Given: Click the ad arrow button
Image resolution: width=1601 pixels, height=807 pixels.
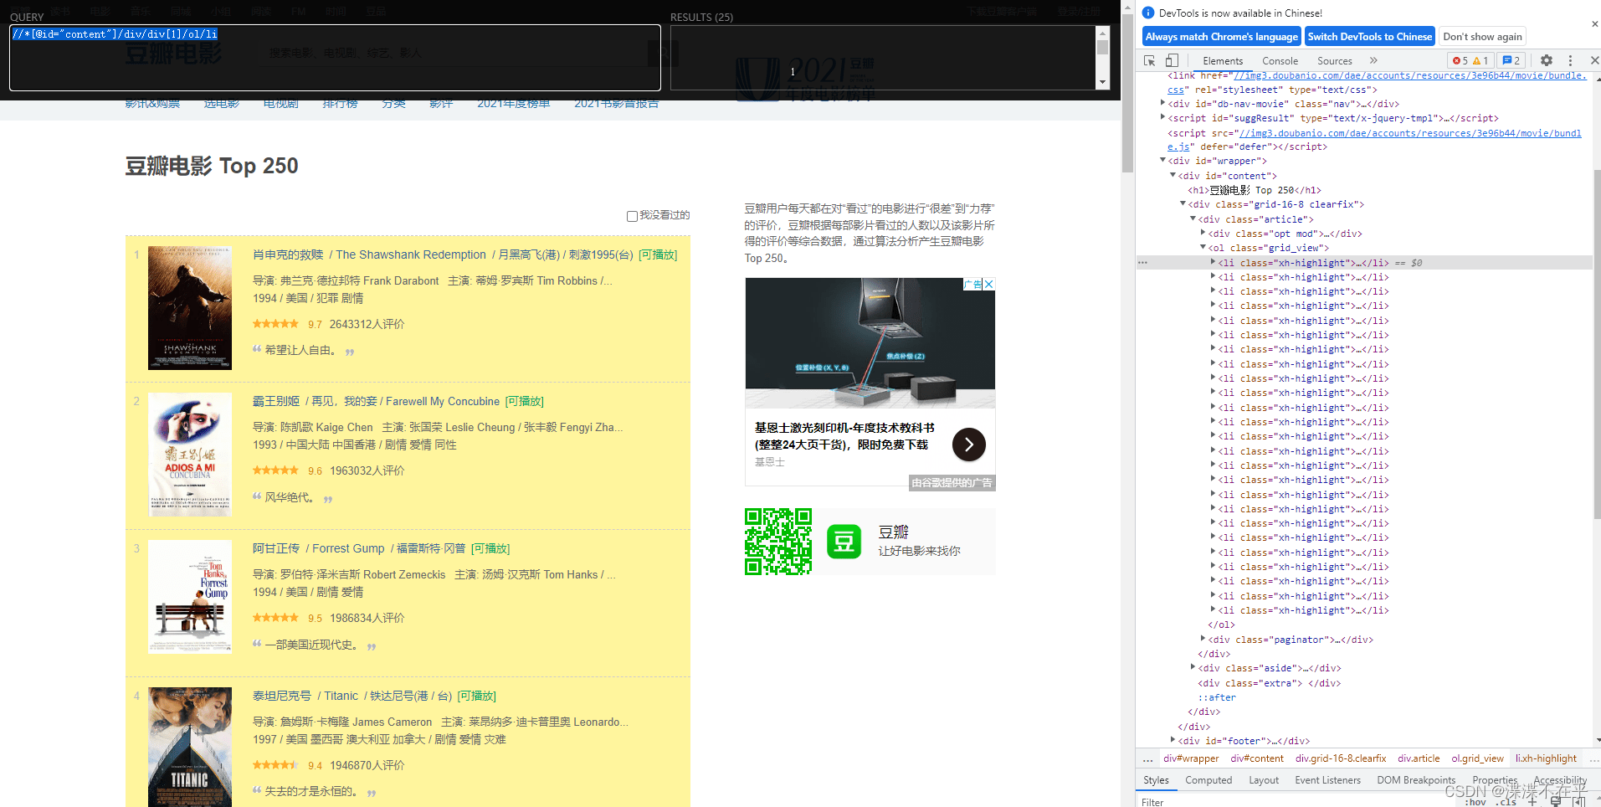Looking at the screenshot, I should (968, 445).
